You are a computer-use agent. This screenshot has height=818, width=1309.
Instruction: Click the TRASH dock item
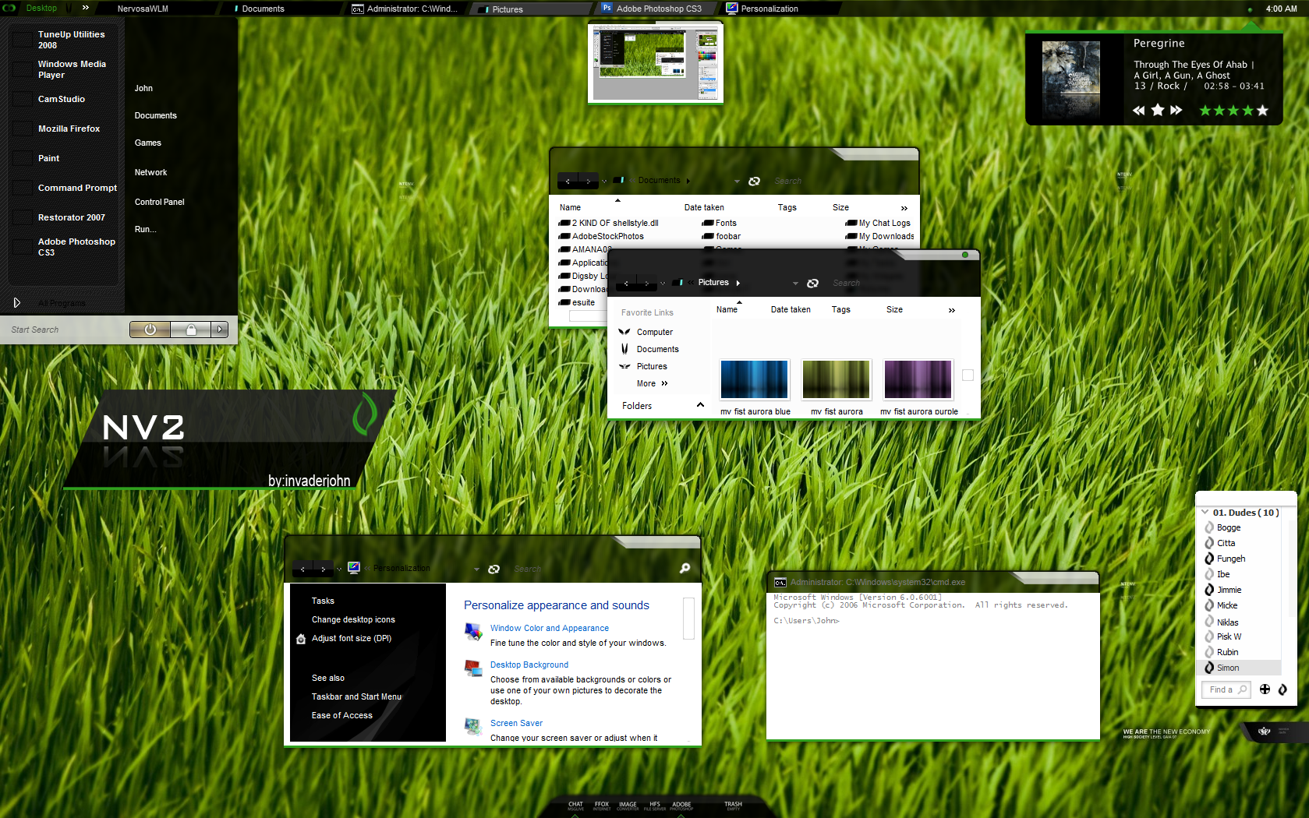[733, 806]
